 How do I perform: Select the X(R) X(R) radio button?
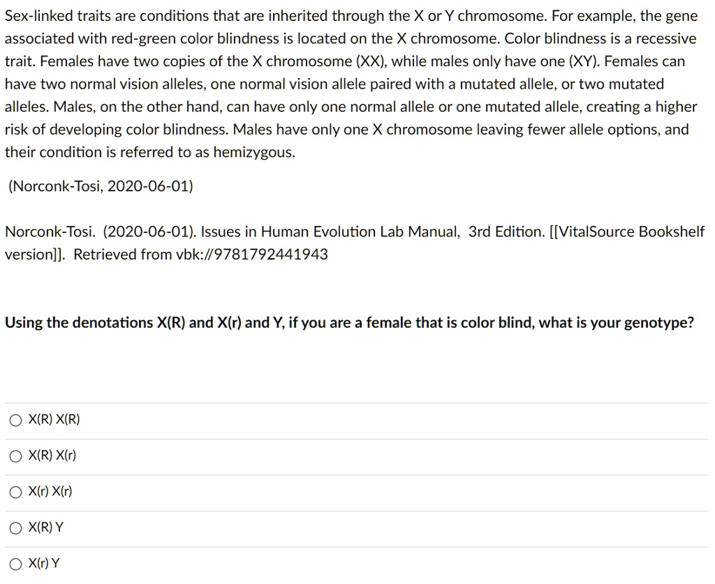[15, 420]
